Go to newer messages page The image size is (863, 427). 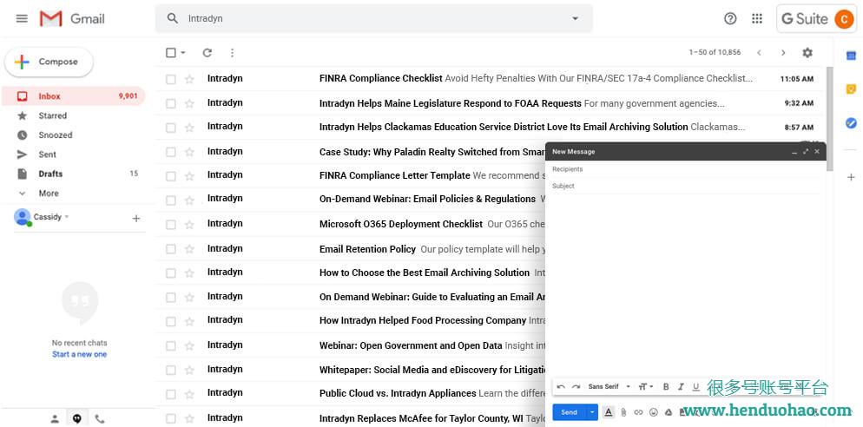tap(759, 53)
